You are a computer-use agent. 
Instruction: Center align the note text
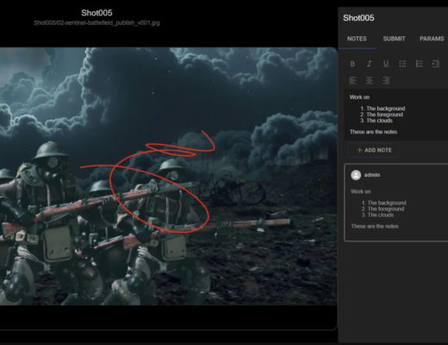[x=369, y=80]
